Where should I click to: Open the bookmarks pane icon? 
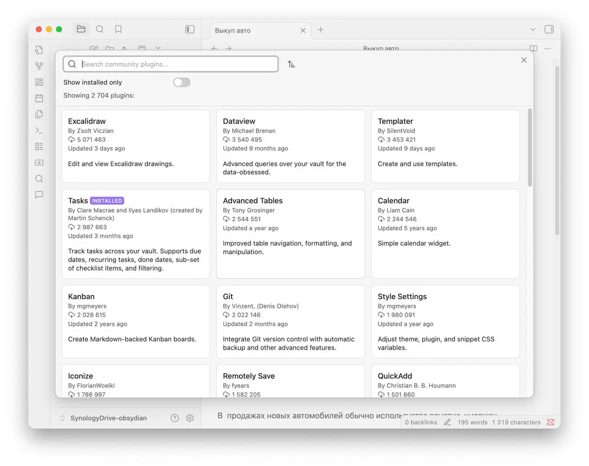pos(118,29)
